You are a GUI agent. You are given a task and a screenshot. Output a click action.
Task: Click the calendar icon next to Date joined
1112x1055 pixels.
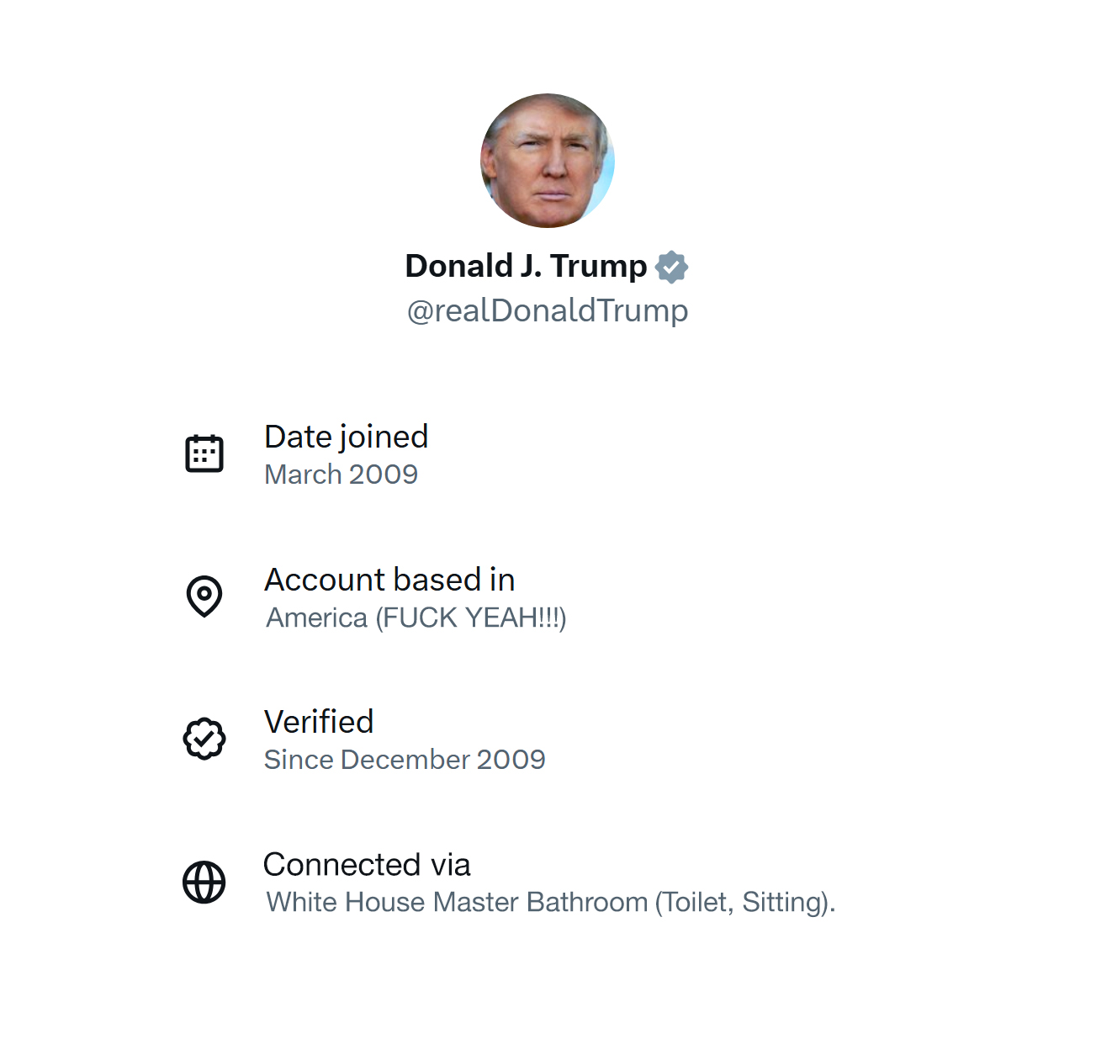click(204, 453)
